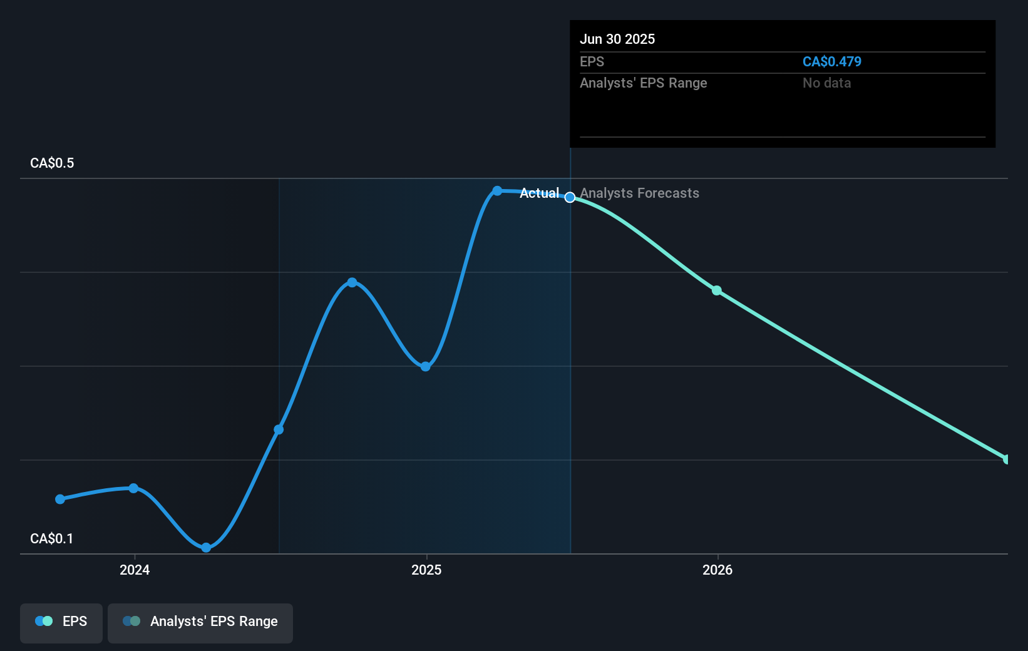Click the CA$0.5 y-axis label
1028x651 pixels.
click(52, 163)
